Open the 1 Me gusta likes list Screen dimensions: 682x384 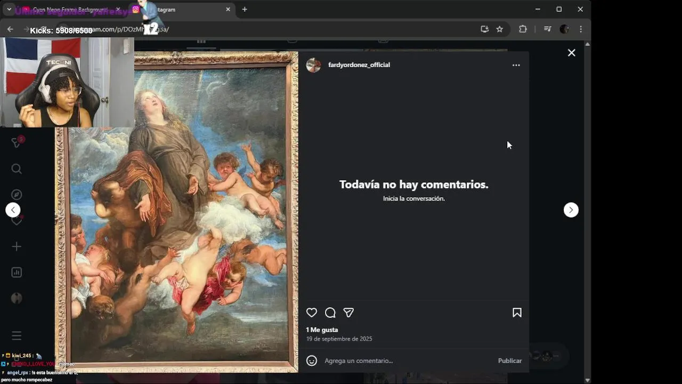[x=322, y=330]
